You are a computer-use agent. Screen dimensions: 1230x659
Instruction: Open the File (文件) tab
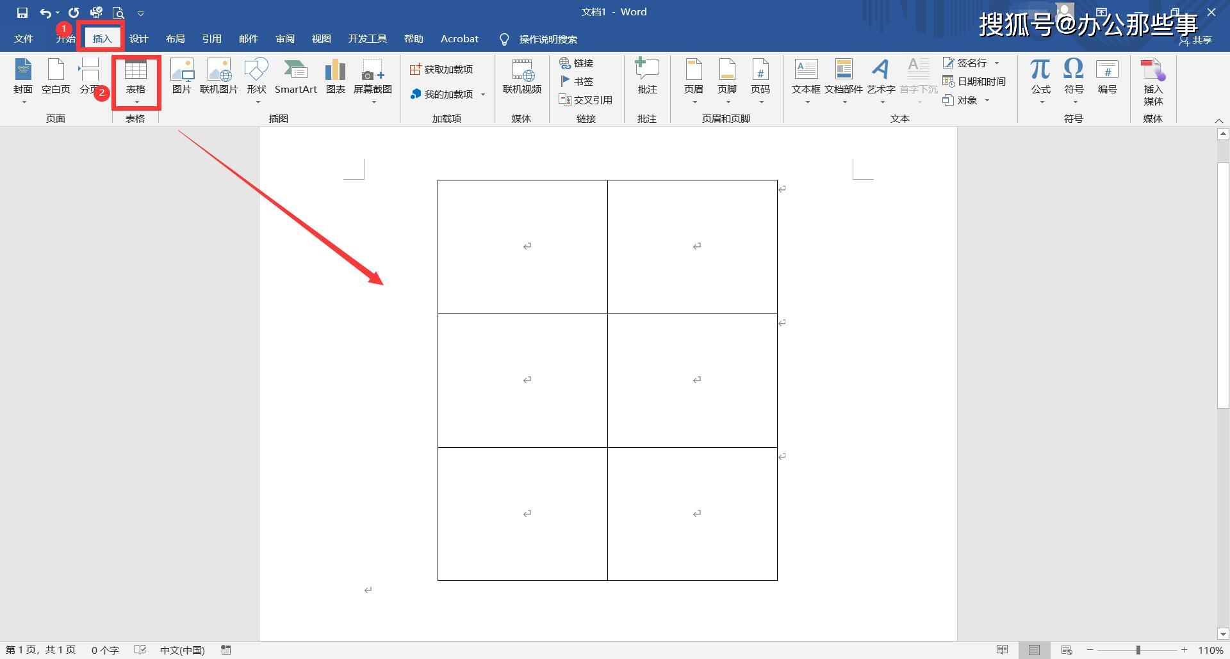pyautogui.click(x=24, y=39)
